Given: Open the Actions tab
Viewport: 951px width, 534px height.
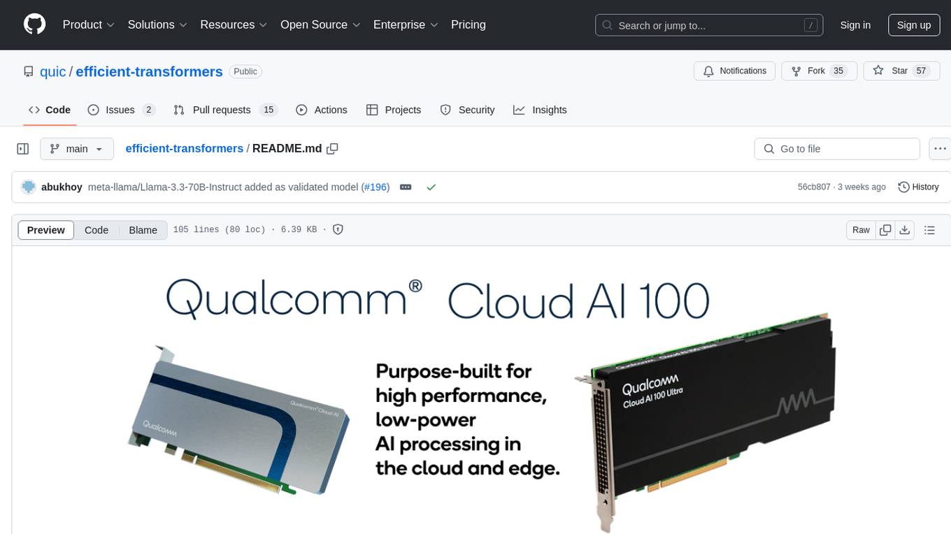Looking at the screenshot, I should click(322, 110).
